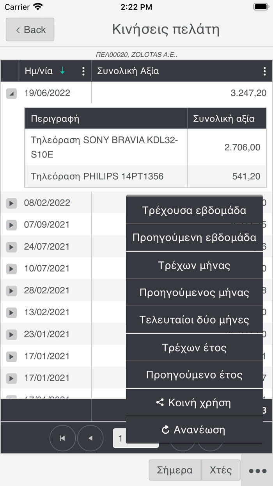273x486 pixels.
Task: Tap the refresh icon beside Ανανέωση
Action: coord(165,430)
